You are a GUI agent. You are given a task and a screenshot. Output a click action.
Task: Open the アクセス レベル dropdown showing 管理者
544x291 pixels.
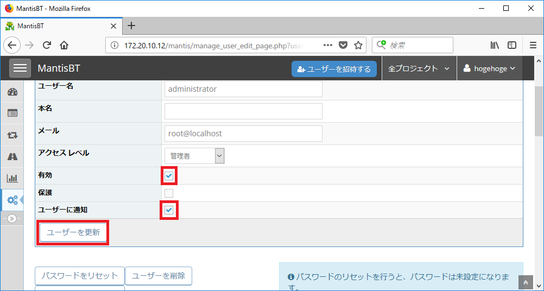tap(194, 156)
